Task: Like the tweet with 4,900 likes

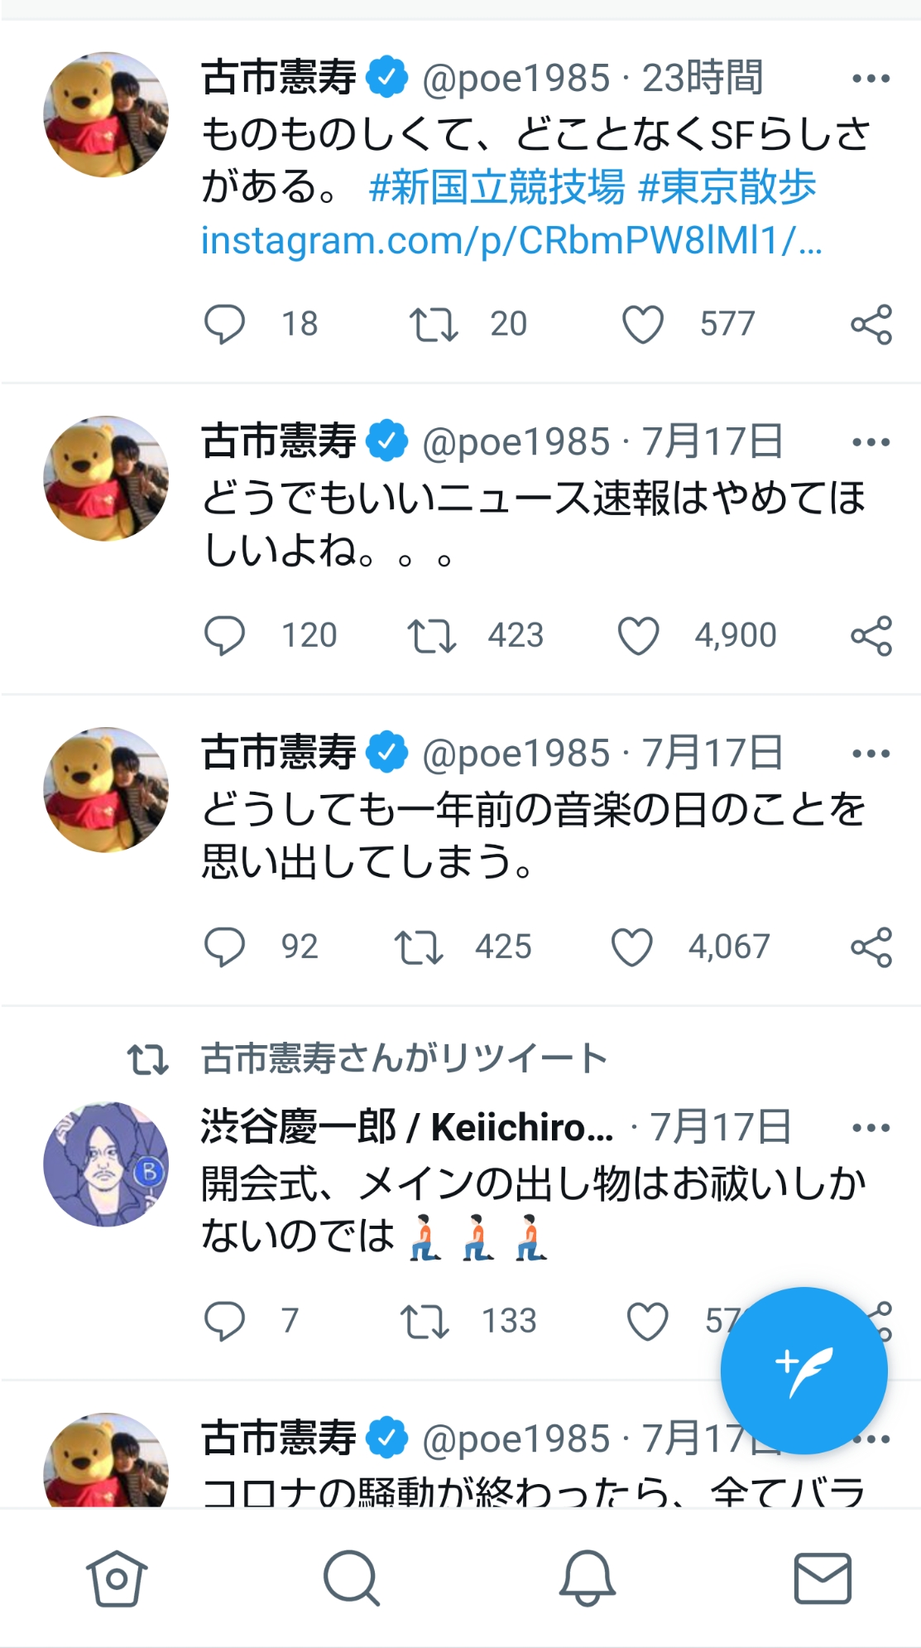Action: pos(639,636)
